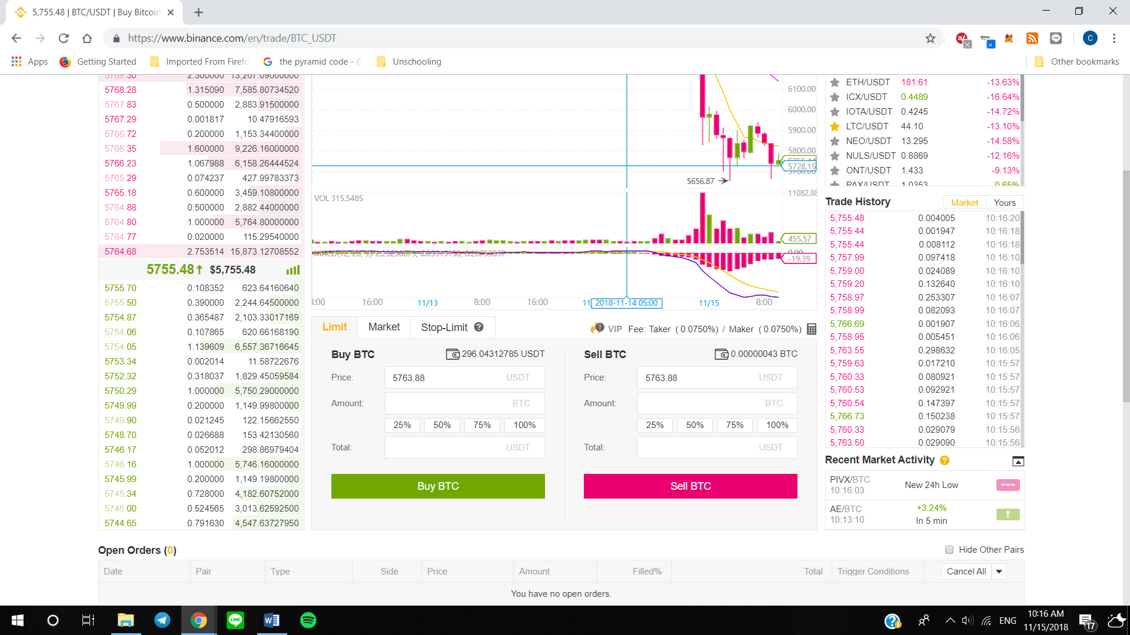Image resolution: width=1130 pixels, height=635 pixels.
Task: Open the Telegram app in taskbar
Action: pos(162,620)
